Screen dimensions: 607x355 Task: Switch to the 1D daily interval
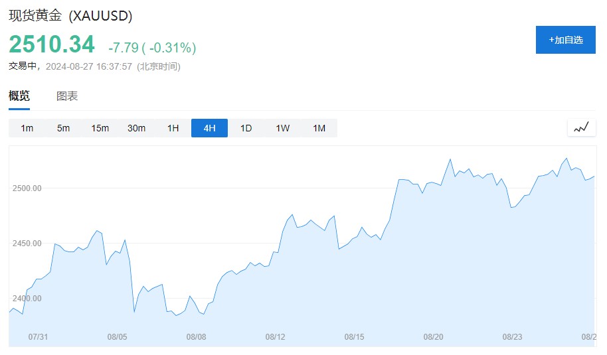(246, 128)
